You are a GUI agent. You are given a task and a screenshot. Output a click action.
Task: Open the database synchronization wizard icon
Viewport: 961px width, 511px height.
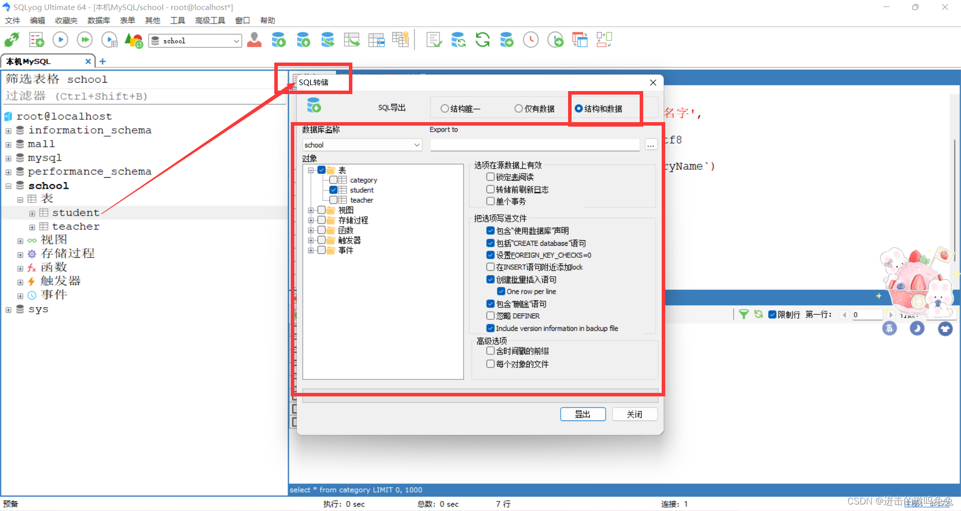[458, 40]
